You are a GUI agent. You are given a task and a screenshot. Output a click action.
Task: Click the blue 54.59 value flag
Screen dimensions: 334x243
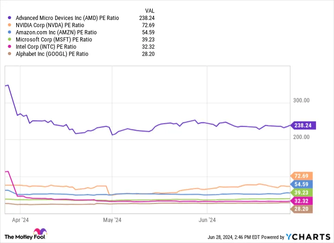(302, 184)
